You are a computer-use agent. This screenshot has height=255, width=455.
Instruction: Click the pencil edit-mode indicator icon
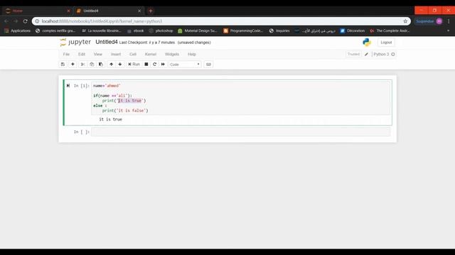pos(366,54)
